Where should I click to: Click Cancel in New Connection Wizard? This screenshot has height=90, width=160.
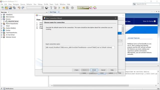103,70
